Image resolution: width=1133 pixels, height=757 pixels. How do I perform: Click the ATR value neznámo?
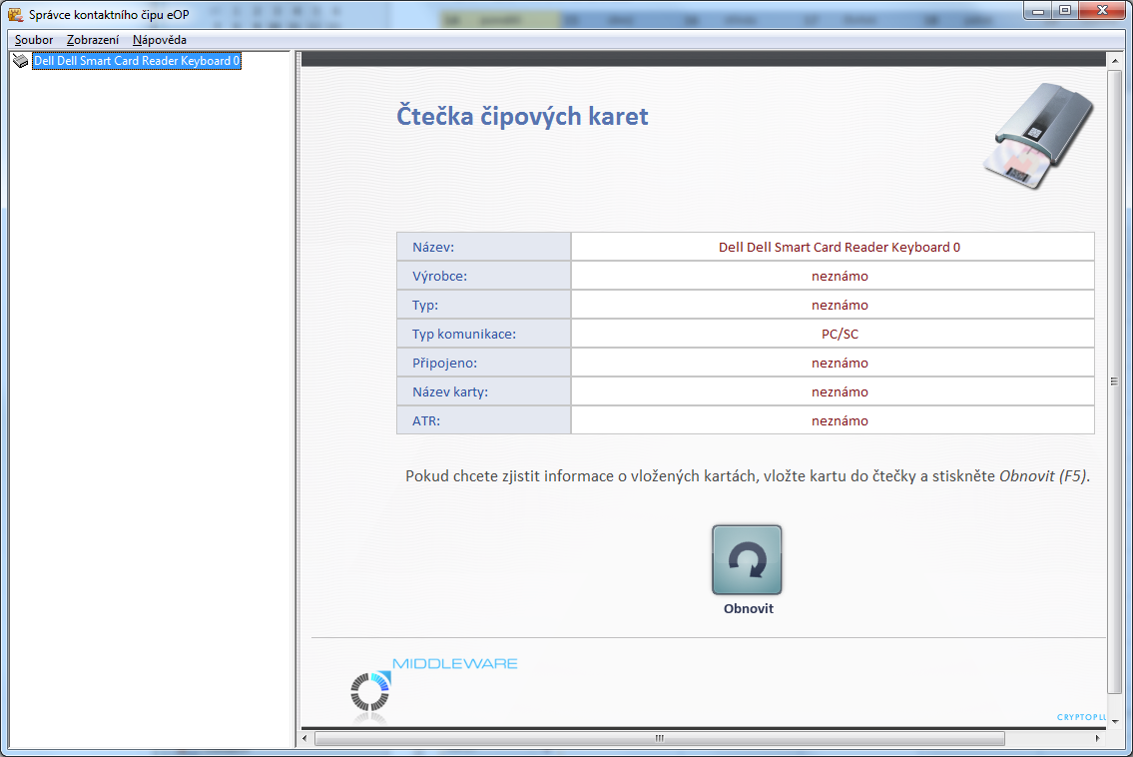click(840, 420)
